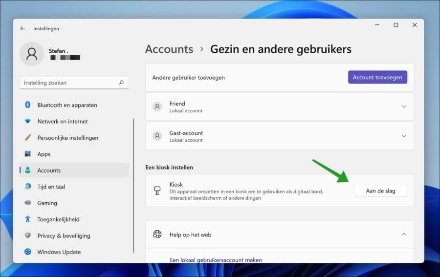The height and width of the screenshot is (277, 440).
Task: Click the Gaming controller icon
Action: [x=27, y=202]
